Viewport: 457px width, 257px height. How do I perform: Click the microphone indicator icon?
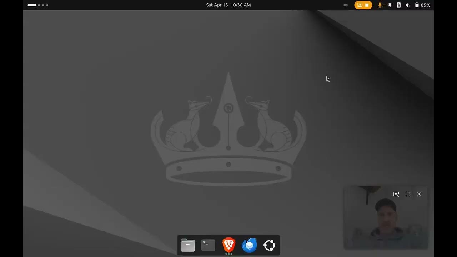381,5
